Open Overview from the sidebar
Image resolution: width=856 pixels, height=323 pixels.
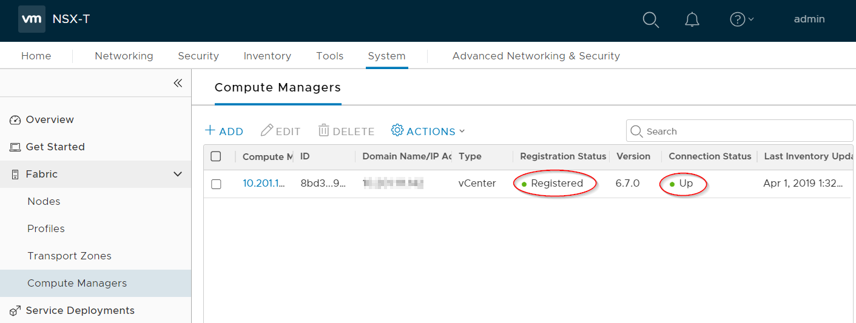coord(50,119)
